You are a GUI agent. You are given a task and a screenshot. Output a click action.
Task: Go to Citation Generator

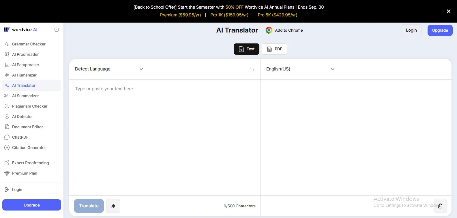(32, 148)
